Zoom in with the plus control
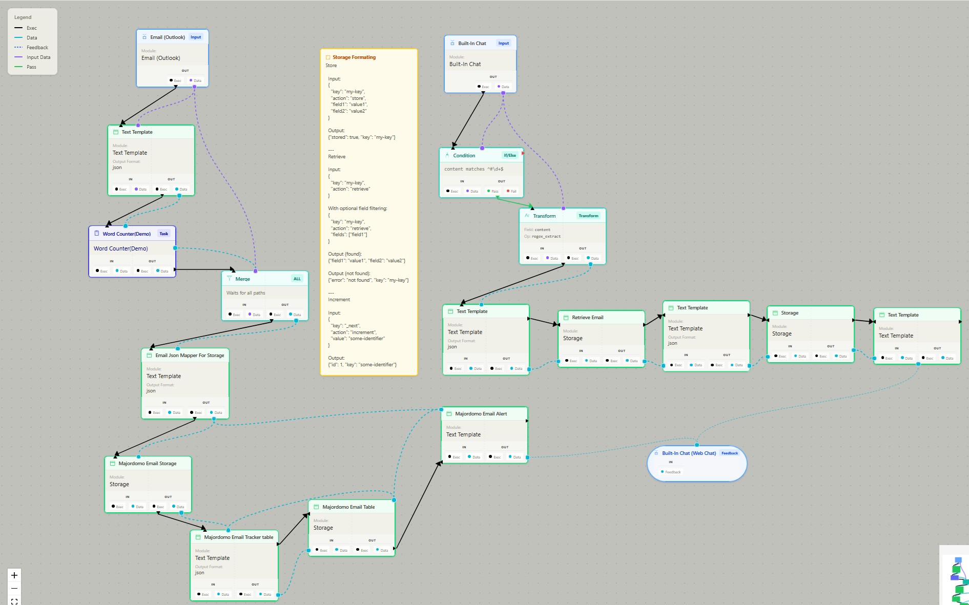 [14, 575]
